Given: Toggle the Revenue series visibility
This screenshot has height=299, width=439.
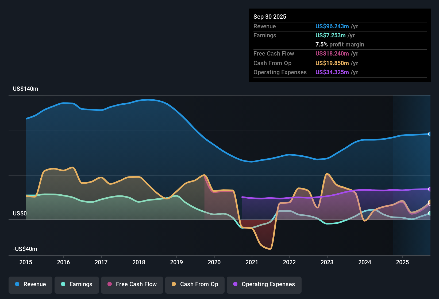Looking at the screenshot, I should (30, 284).
